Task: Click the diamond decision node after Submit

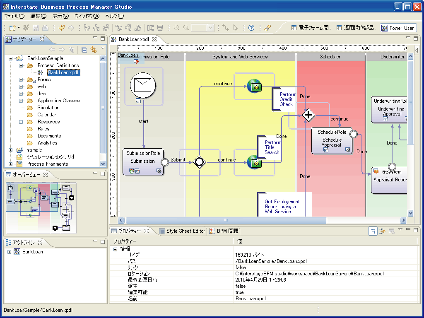Action: click(x=199, y=162)
